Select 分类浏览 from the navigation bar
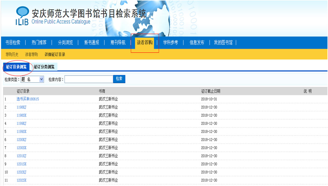Image resolution: width=328 pixels, height=186 pixels. click(65, 43)
